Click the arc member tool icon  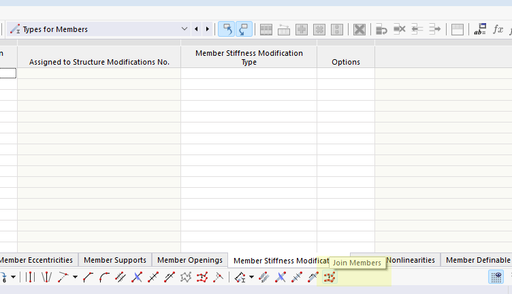[104, 278]
